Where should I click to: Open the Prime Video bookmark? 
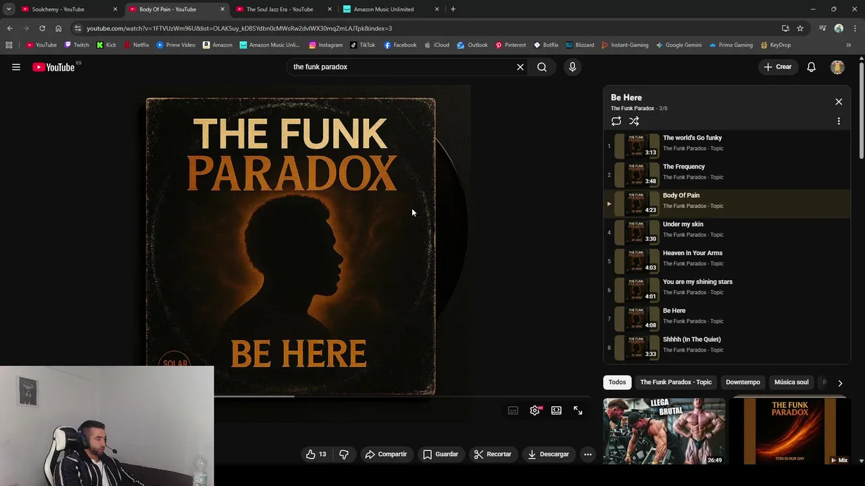click(176, 45)
